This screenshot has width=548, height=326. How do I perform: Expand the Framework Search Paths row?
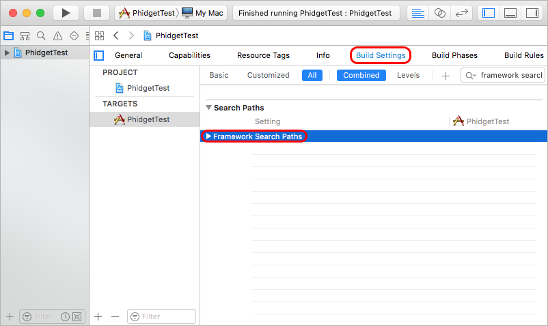(209, 136)
